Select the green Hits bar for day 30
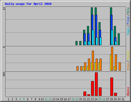131x102 pixels. [x=119, y=39]
